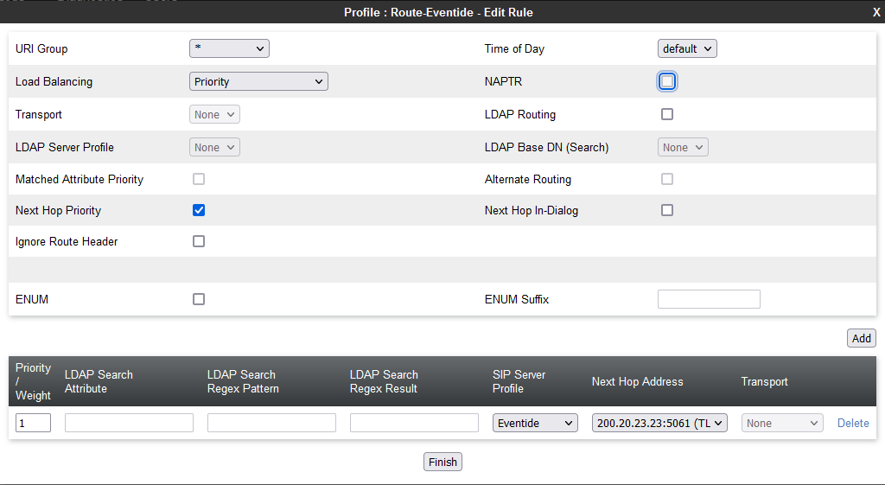Check the Ignore Route Header box
Image resolution: width=885 pixels, height=485 pixels.
(x=199, y=242)
